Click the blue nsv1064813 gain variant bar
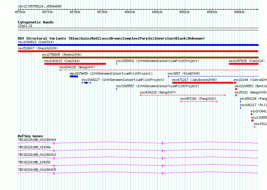This screenshot has width=267, height=190. coord(138,45)
